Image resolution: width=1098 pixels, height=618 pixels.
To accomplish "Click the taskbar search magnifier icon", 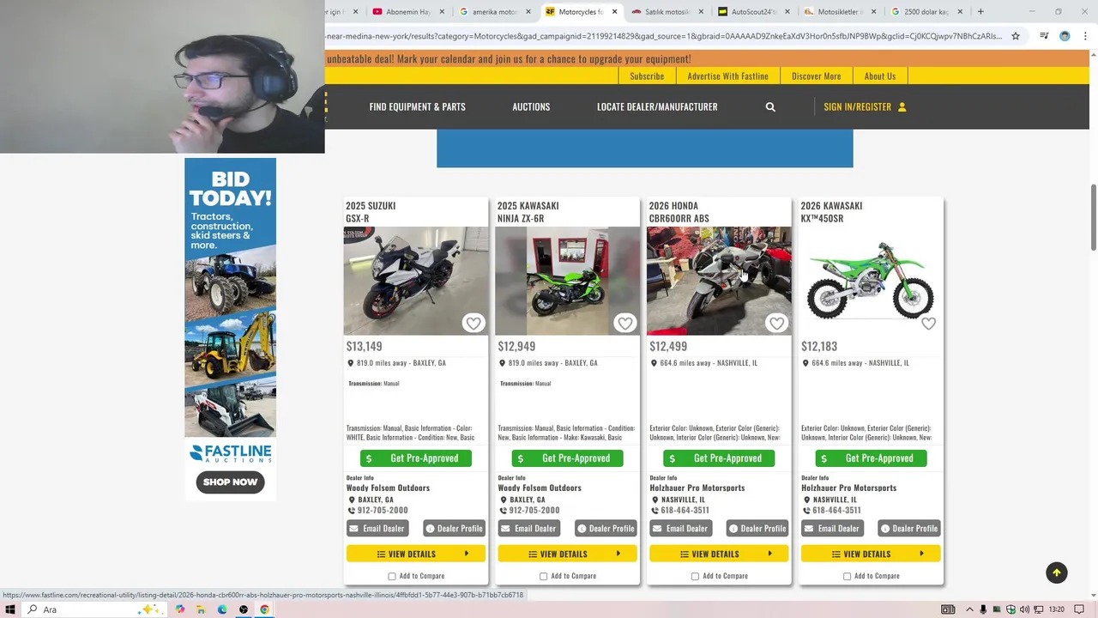I will [33, 609].
